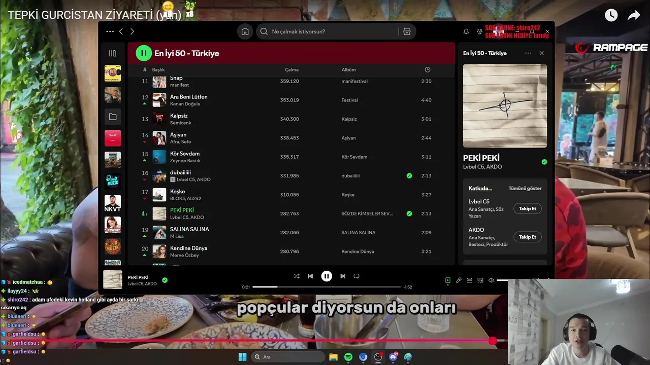Open artist Semicenk link
650x365 pixels.
180,123
